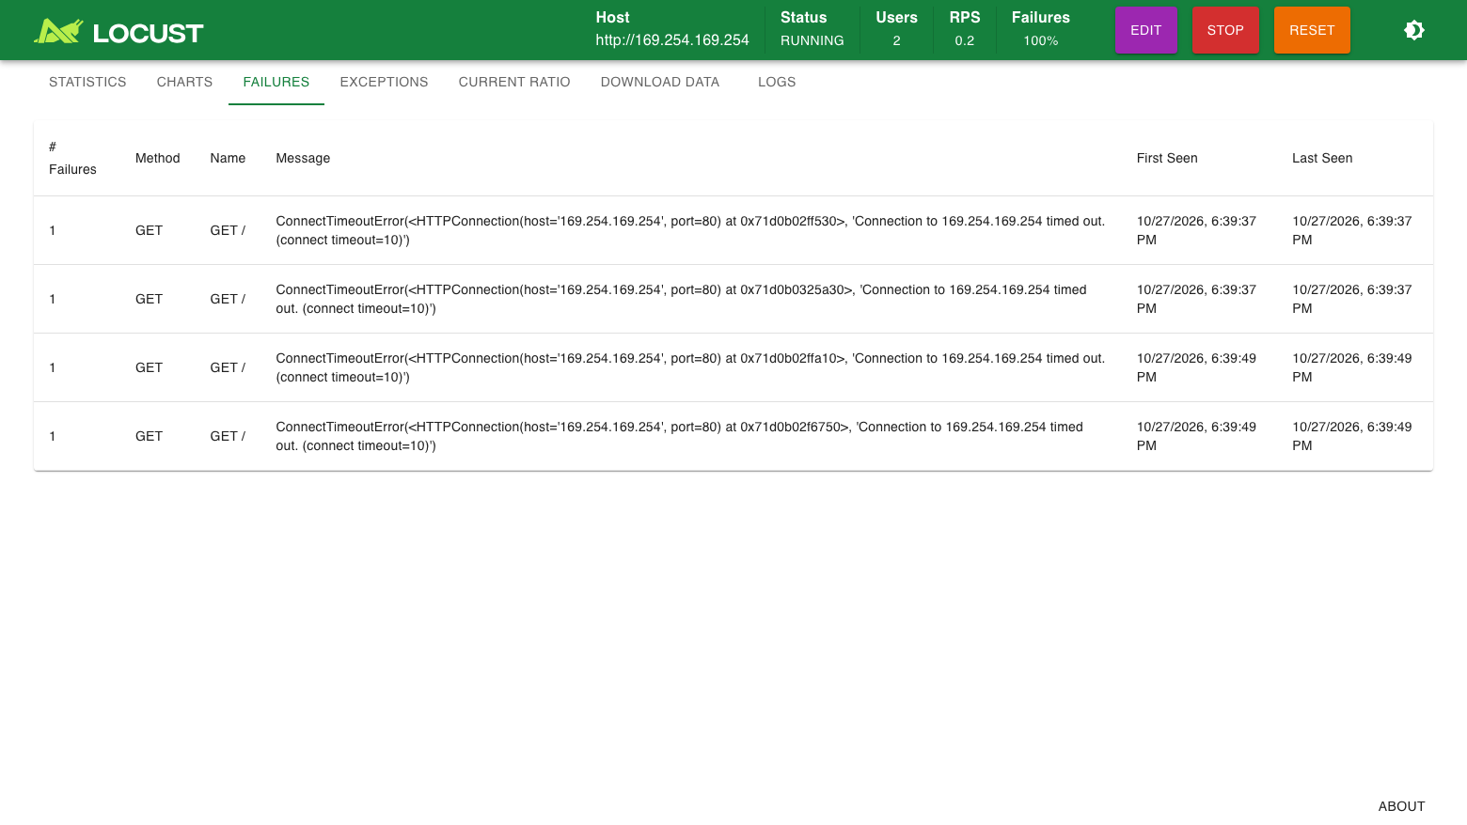This screenshot has height=825, width=1467.
Task: Select the error message containing 0x71d0b02ff530
Action: [x=690, y=230]
